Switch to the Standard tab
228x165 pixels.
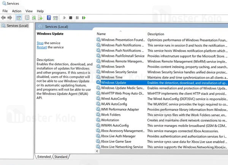pyautogui.click(x=61, y=156)
